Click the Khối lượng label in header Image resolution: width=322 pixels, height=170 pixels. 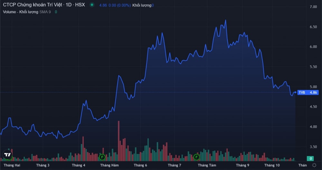pyautogui.click(x=142, y=5)
